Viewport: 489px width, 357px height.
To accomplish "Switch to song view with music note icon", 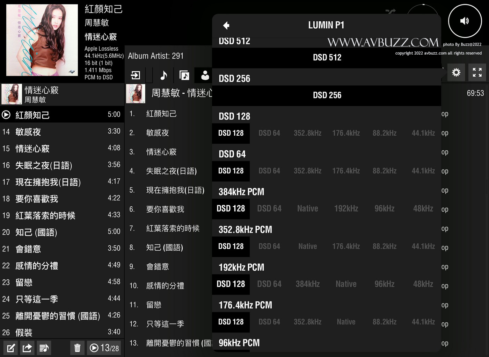I will 163,75.
